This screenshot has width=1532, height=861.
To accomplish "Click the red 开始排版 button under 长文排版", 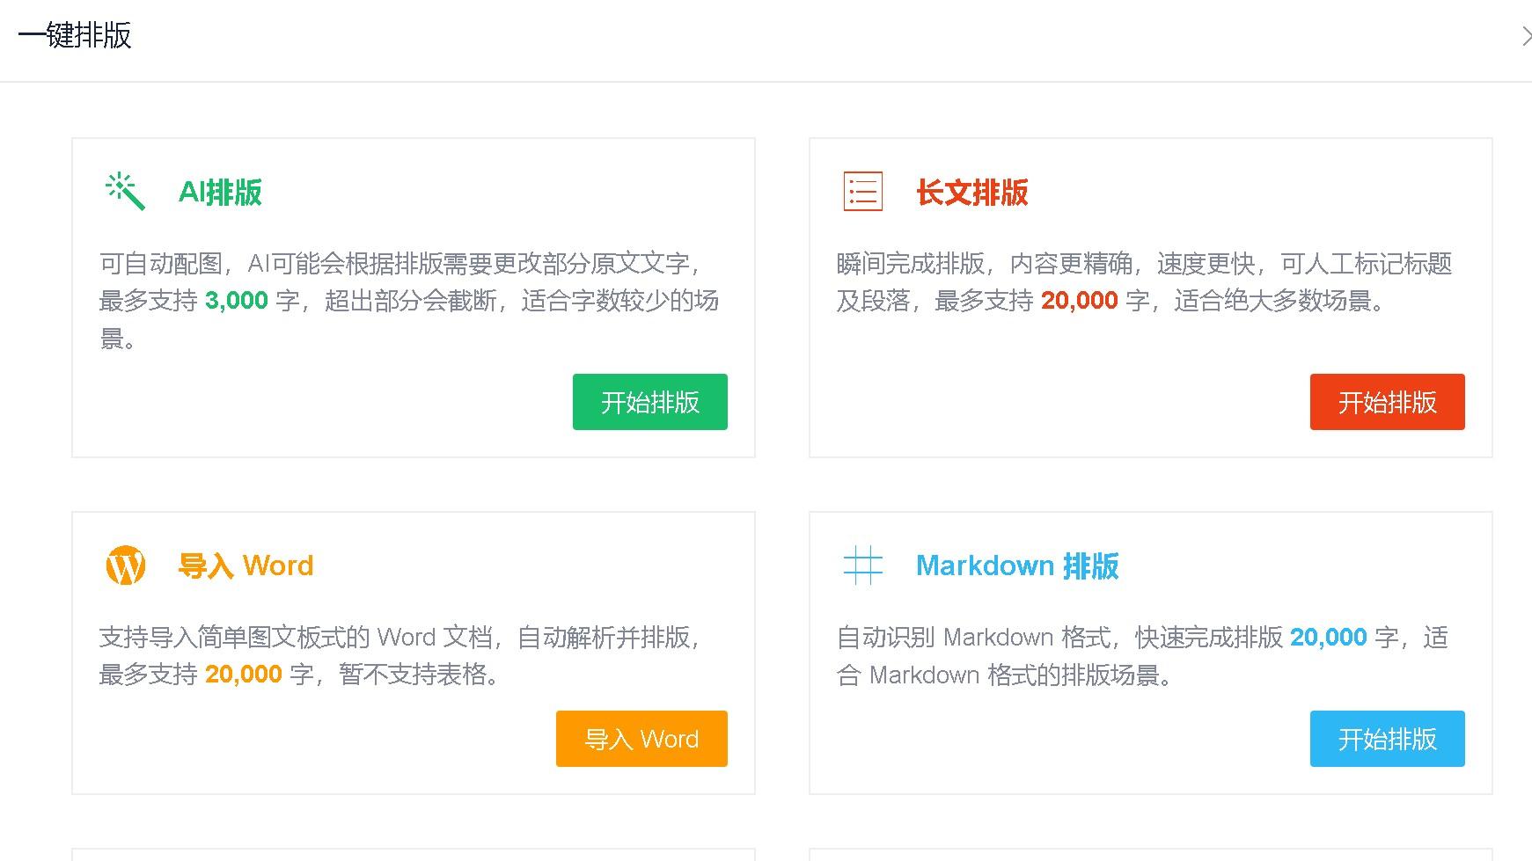I will click(x=1387, y=402).
